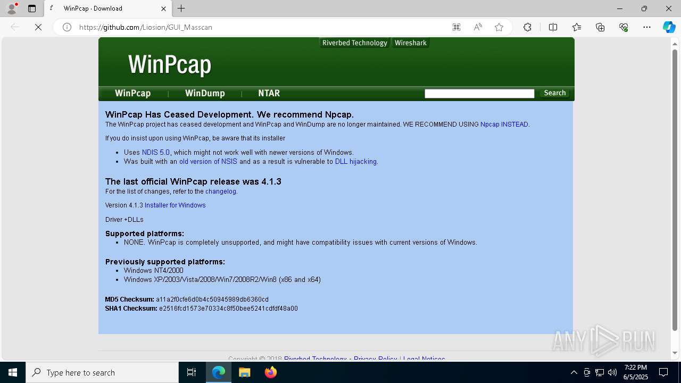This screenshot has height=383, width=681.
Task: Select the MD5 checksum value text
Action: [212, 299]
